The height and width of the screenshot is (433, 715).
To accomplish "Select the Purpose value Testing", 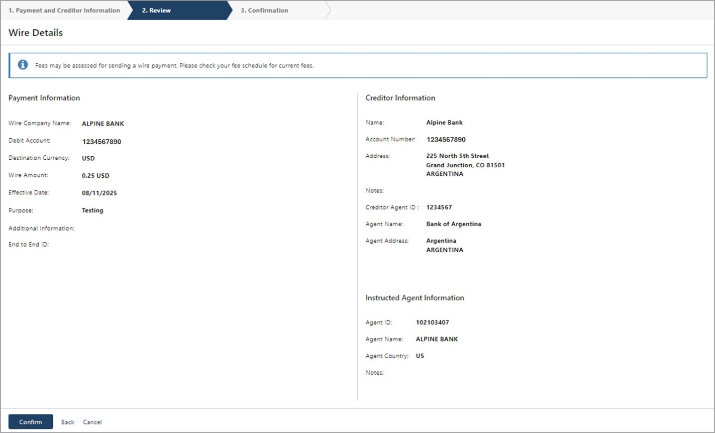I will (92, 210).
